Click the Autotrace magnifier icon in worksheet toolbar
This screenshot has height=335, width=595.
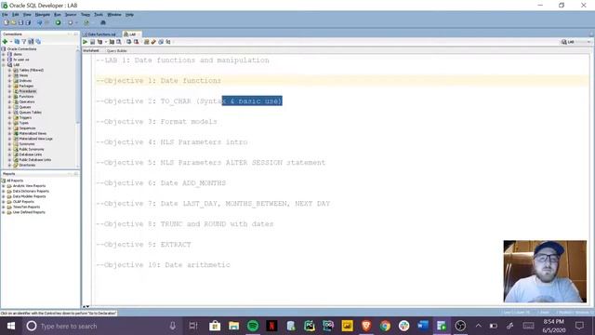tap(119, 42)
